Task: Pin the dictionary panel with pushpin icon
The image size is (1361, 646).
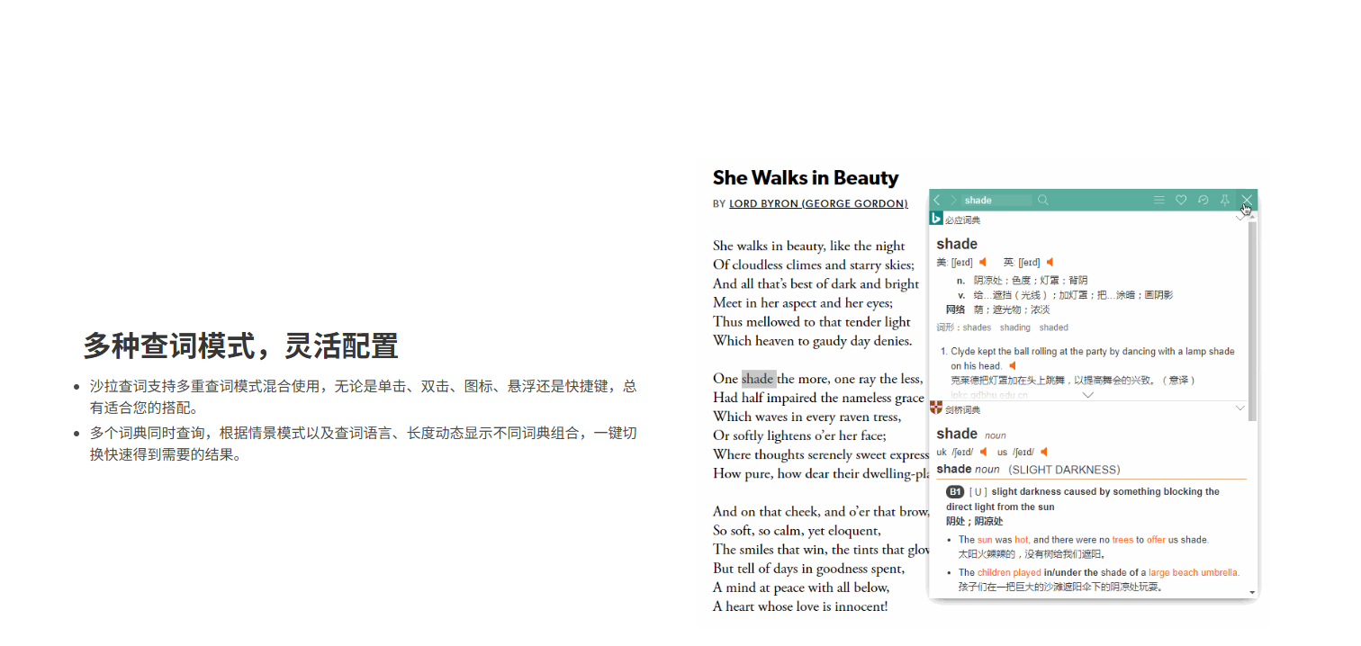Action: point(1225,200)
